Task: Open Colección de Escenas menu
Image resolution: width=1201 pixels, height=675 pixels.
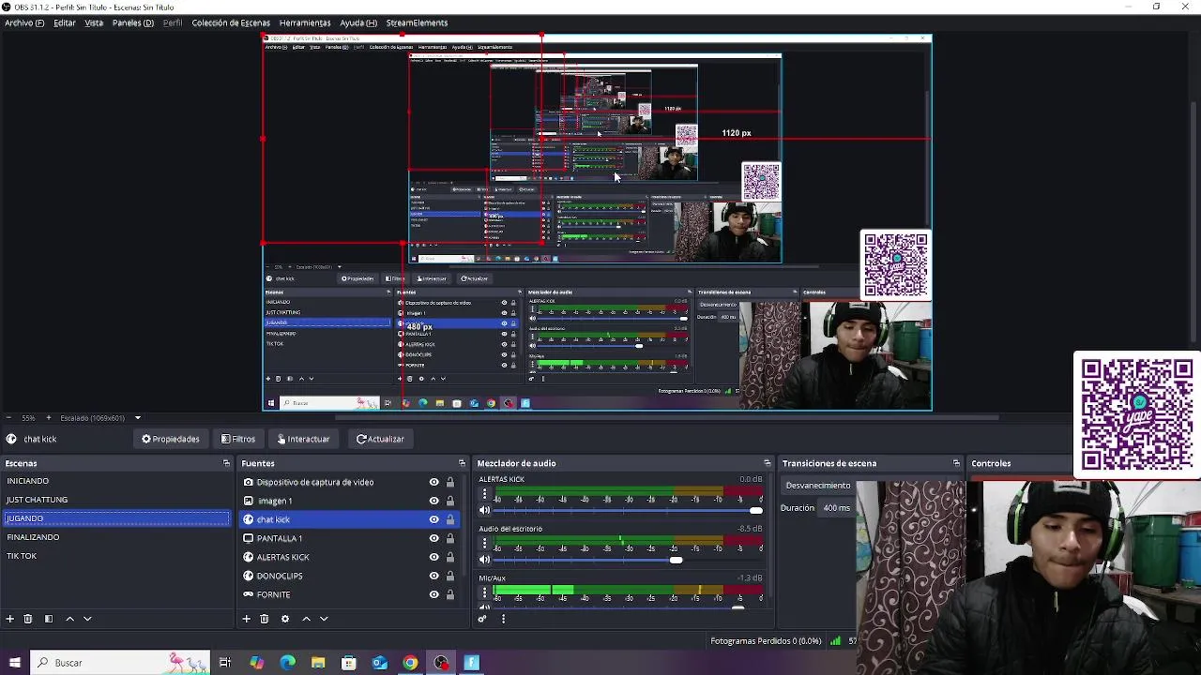Action: pyautogui.click(x=231, y=22)
